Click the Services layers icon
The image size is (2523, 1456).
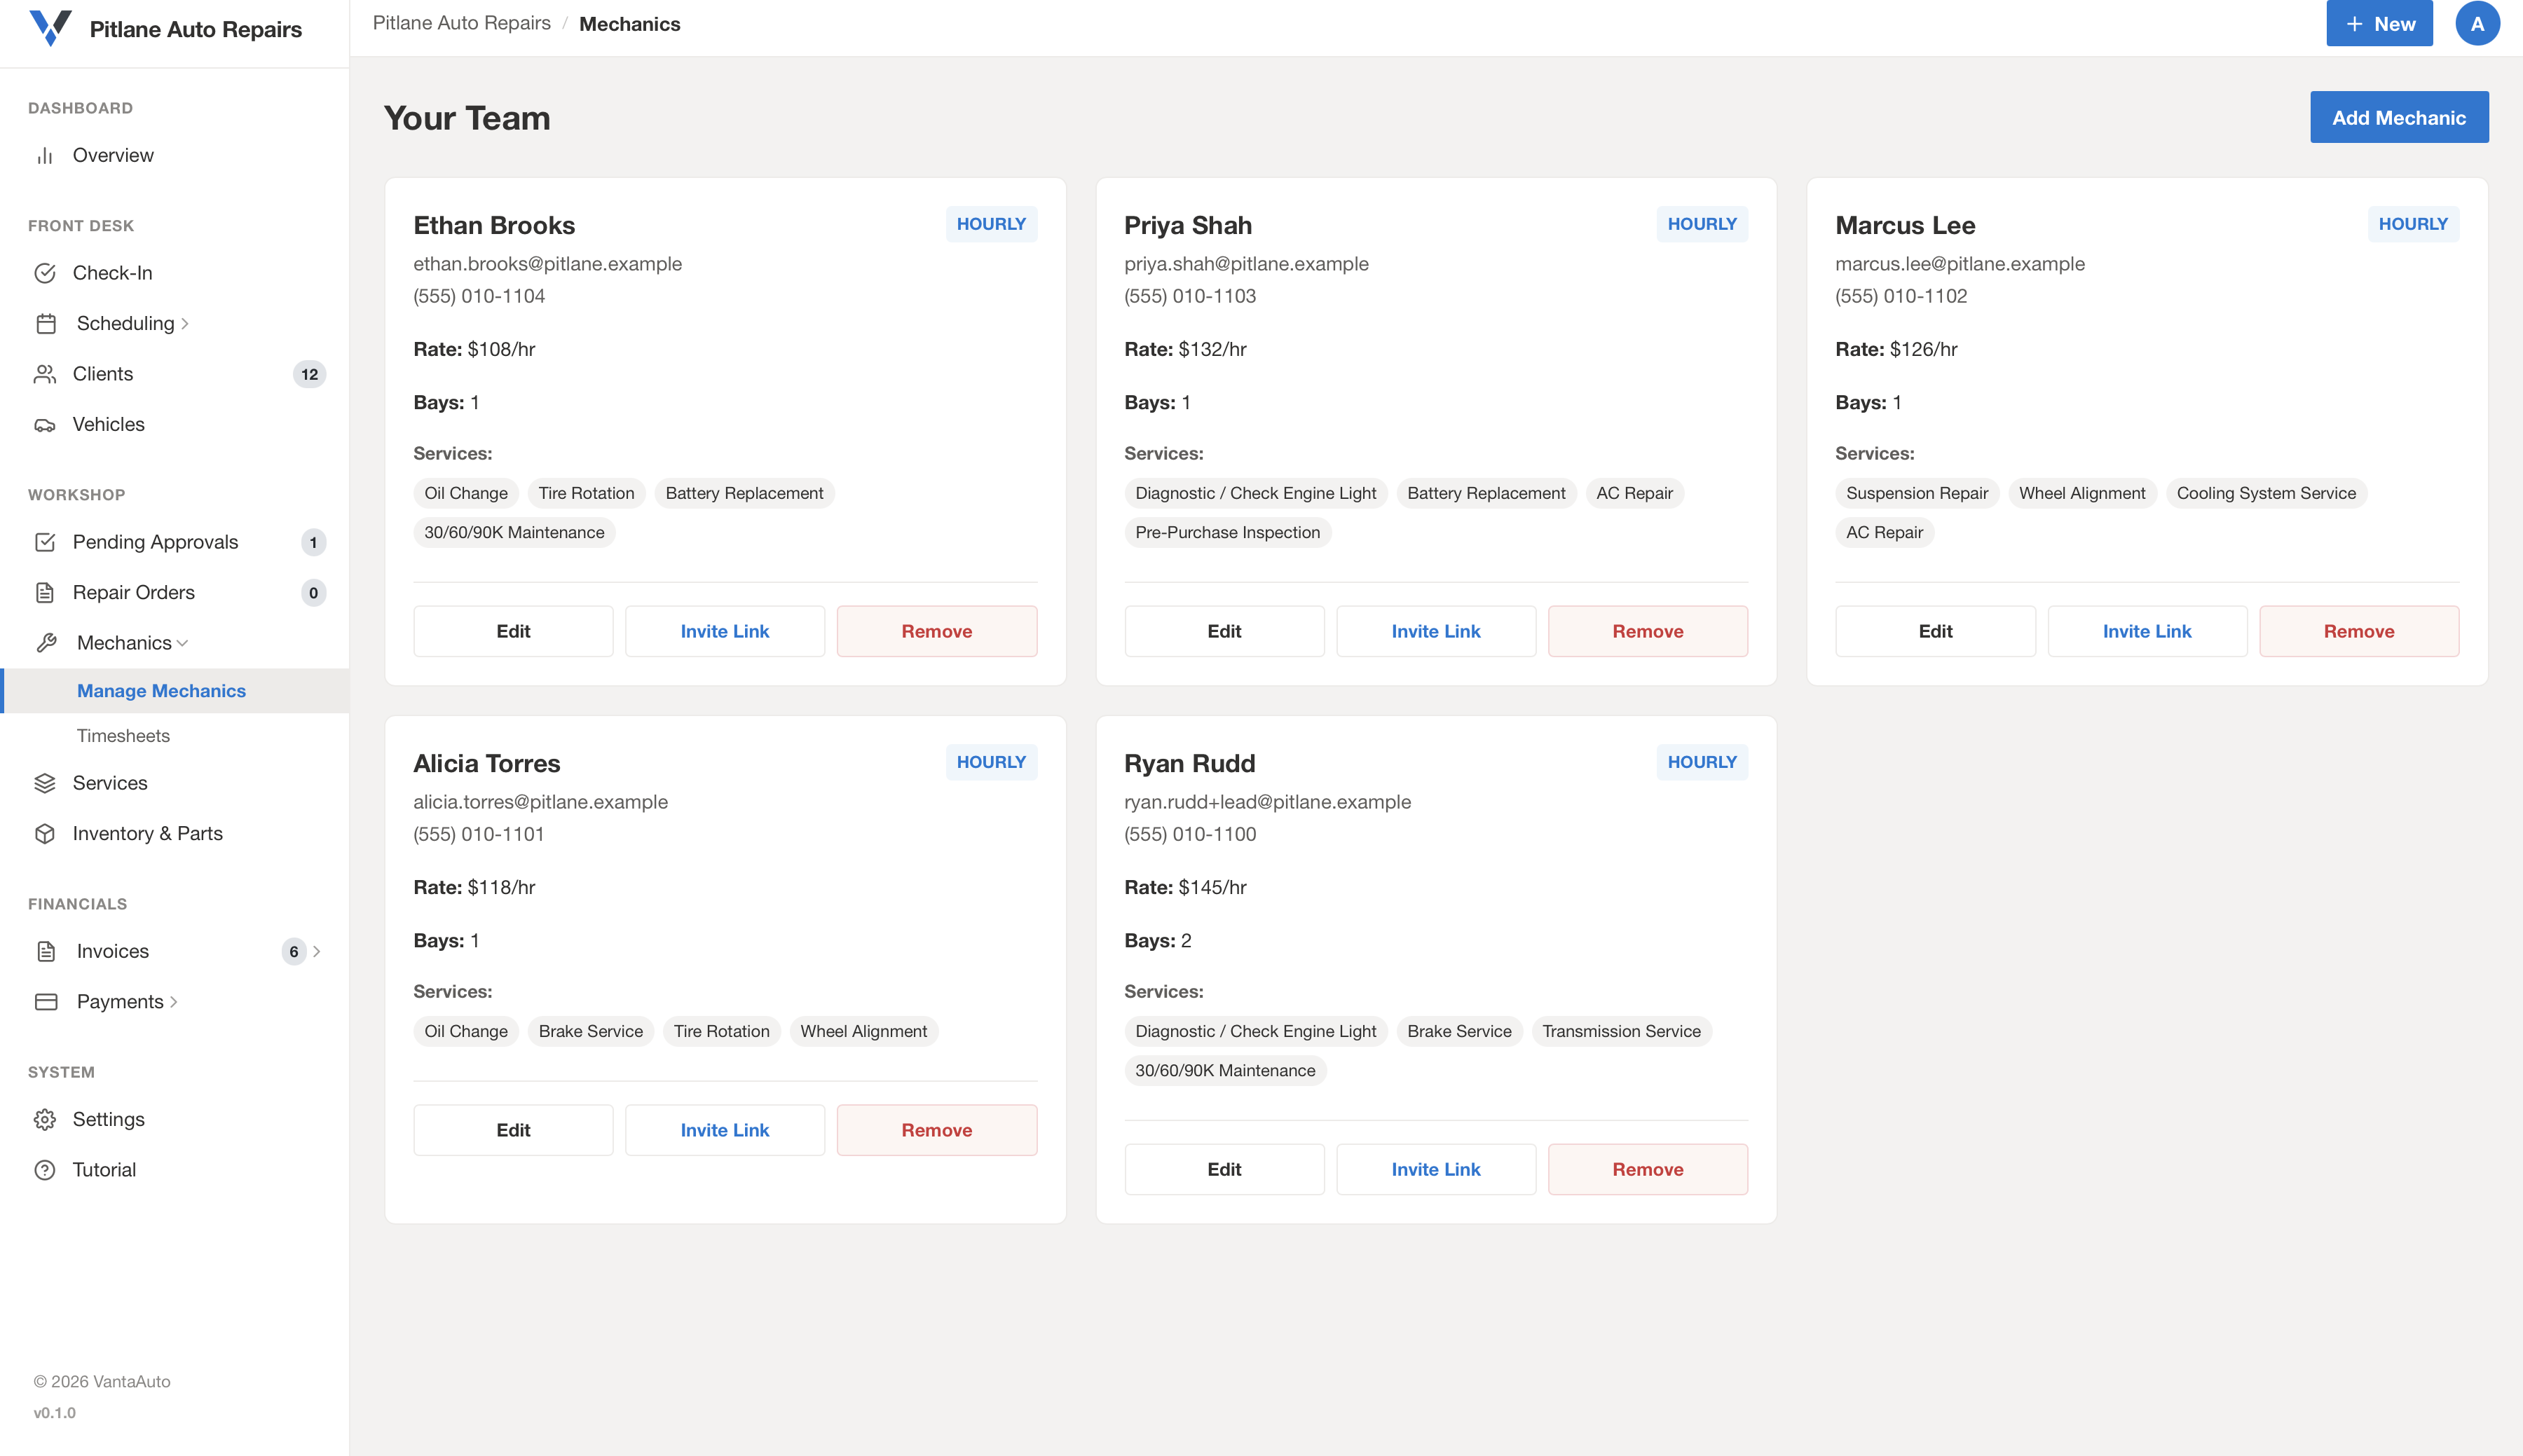click(x=45, y=783)
